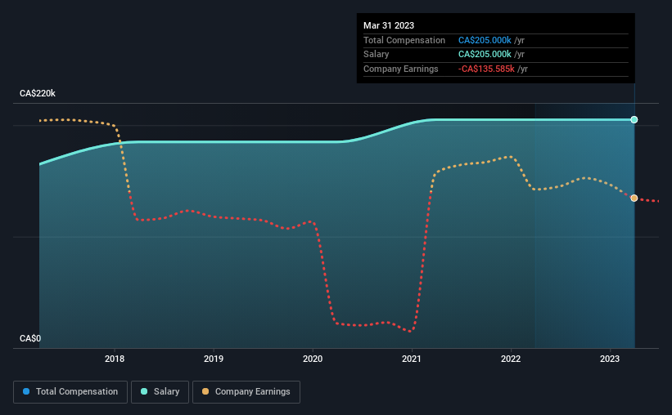Click the tooltip's Total Compensation row label

point(404,40)
